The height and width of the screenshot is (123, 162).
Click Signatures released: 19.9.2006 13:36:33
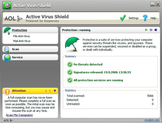tap(102, 72)
